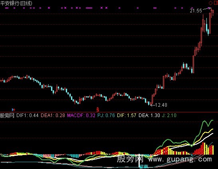Click the green J: 2.10 value

169,115
